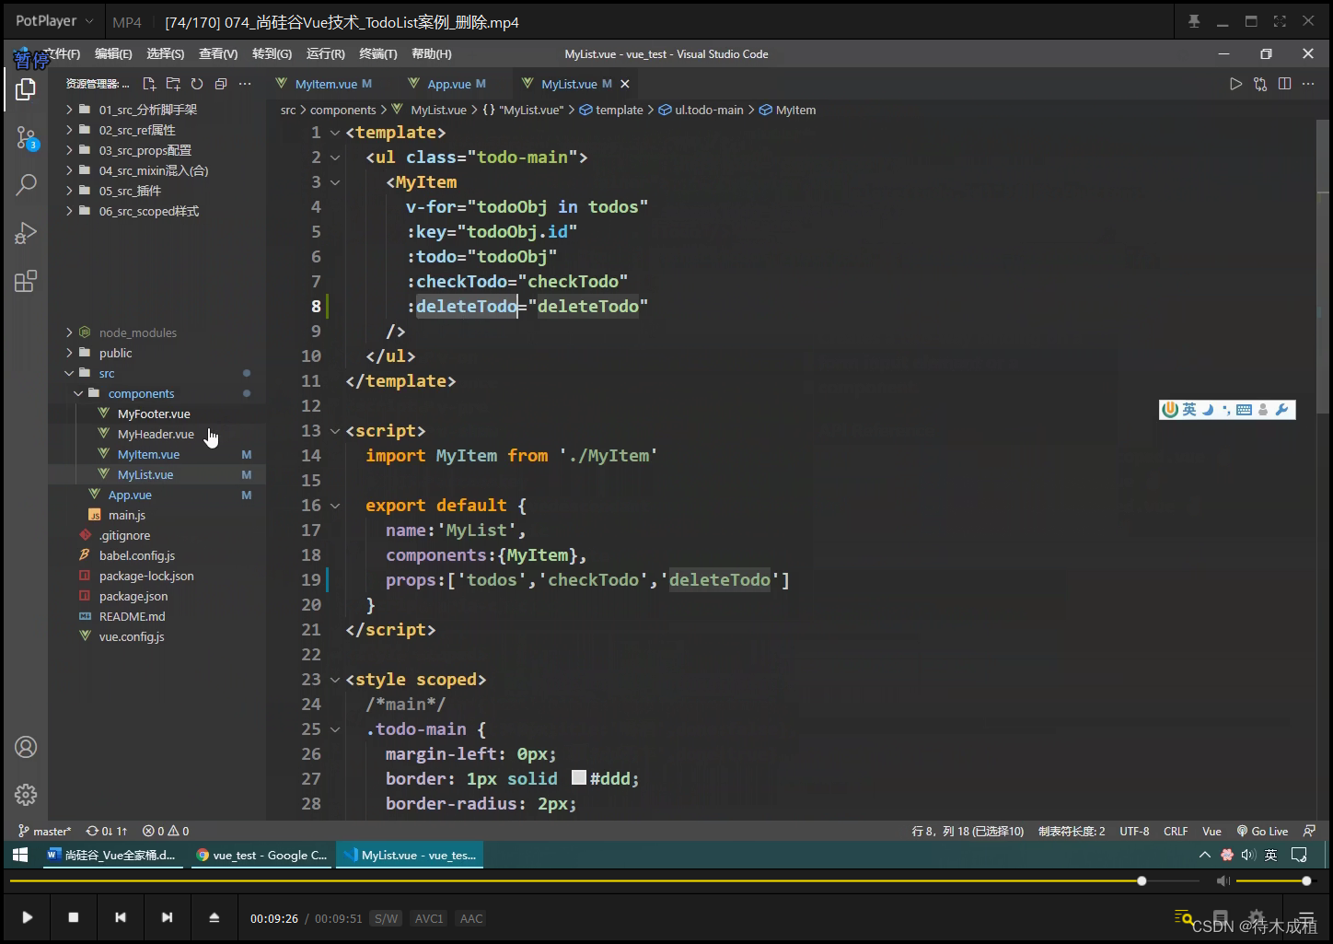Open changes compare icon in editor toolbar
The height and width of the screenshot is (944, 1333).
(x=1260, y=84)
